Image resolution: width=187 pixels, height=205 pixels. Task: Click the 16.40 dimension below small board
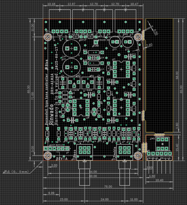tap(159, 180)
